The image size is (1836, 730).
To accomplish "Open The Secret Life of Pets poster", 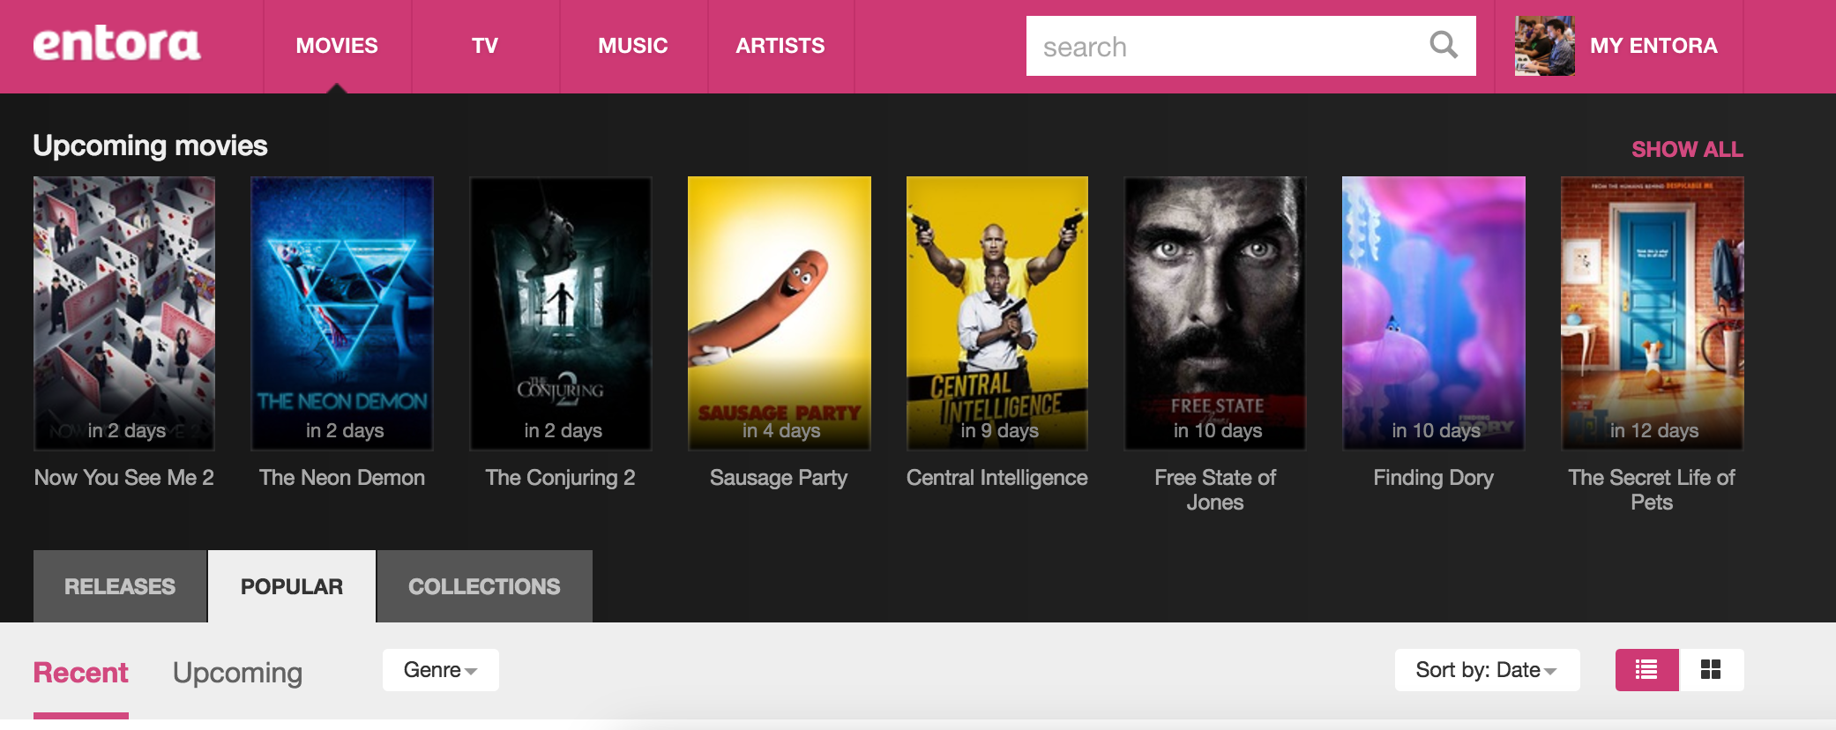I will [x=1653, y=313].
